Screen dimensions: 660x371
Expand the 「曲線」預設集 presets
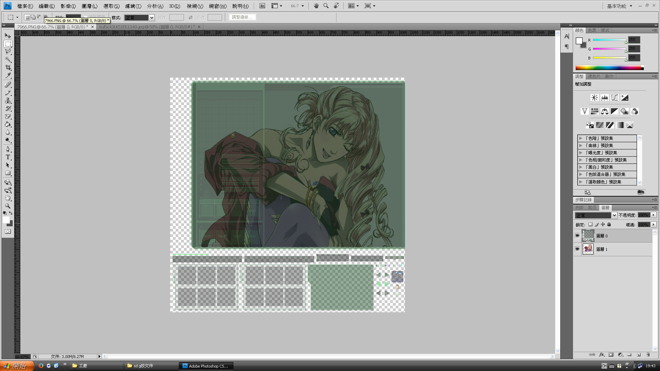pos(581,145)
